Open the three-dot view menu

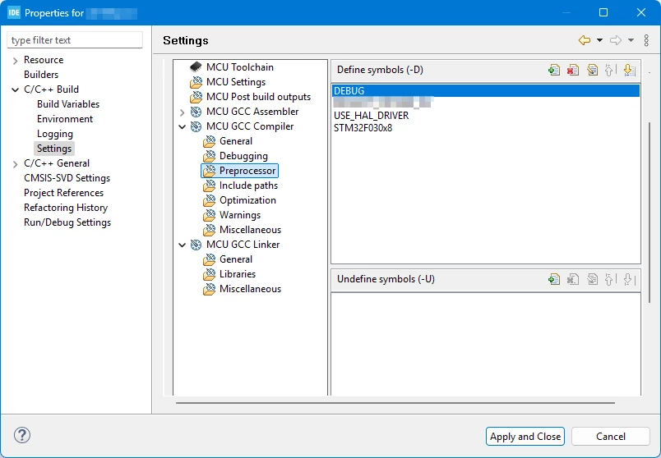[646, 40]
